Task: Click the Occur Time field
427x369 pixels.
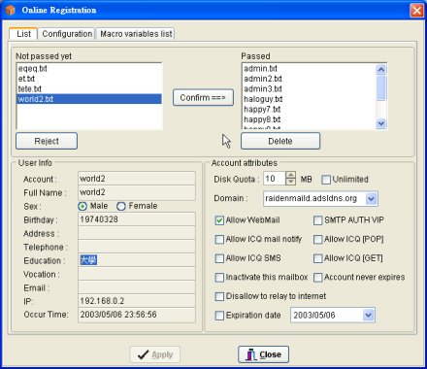Action: click(x=137, y=315)
